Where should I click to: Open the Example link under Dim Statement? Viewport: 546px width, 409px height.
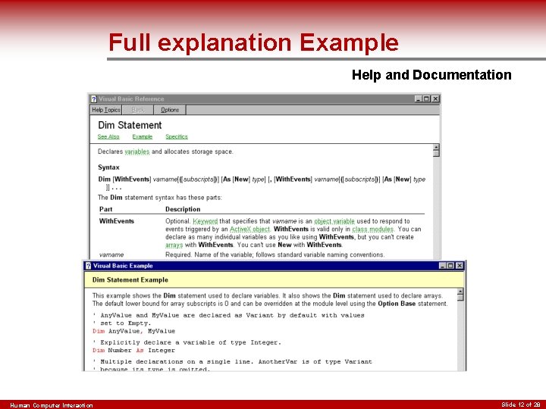coord(143,136)
